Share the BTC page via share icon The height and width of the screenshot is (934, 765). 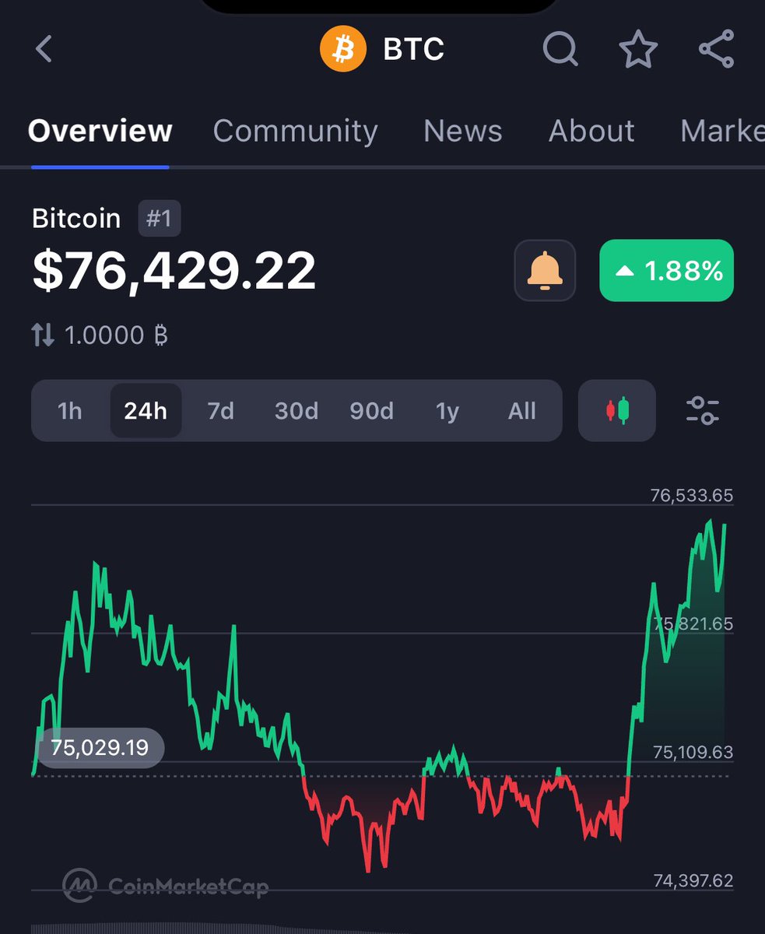(x=716, y=50)
